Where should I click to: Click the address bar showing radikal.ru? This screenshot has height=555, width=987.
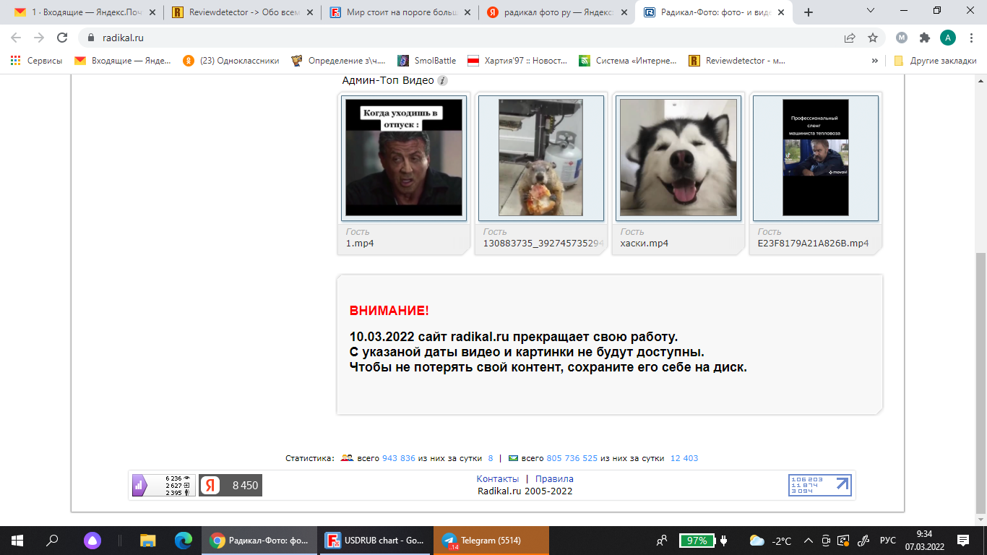click(x=462, y=38)
